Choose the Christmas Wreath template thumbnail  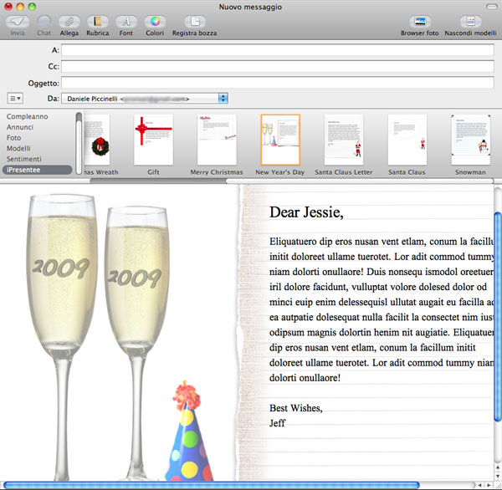[97, 140]
